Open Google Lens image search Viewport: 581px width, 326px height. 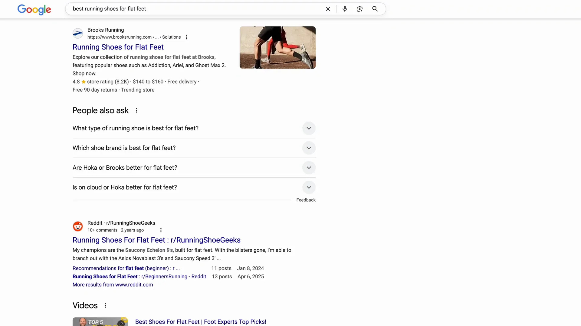point(359,9)
